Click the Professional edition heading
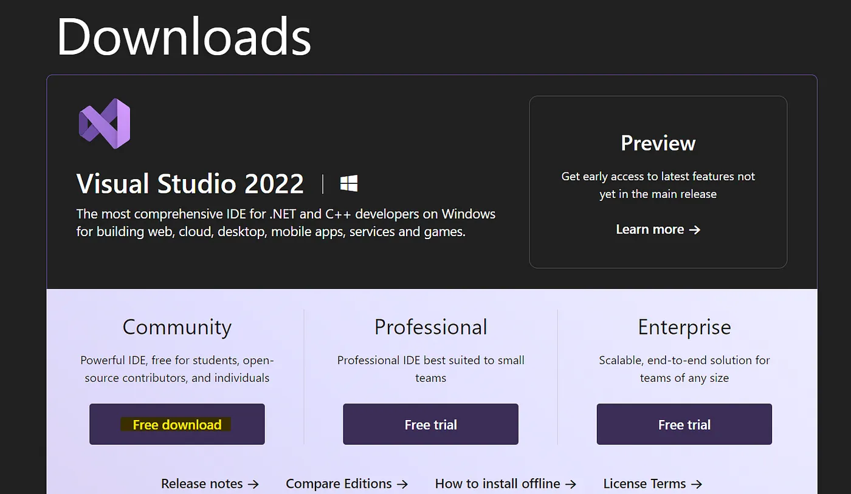This screenshot has width=851, height=494. (x=430, y=327)
